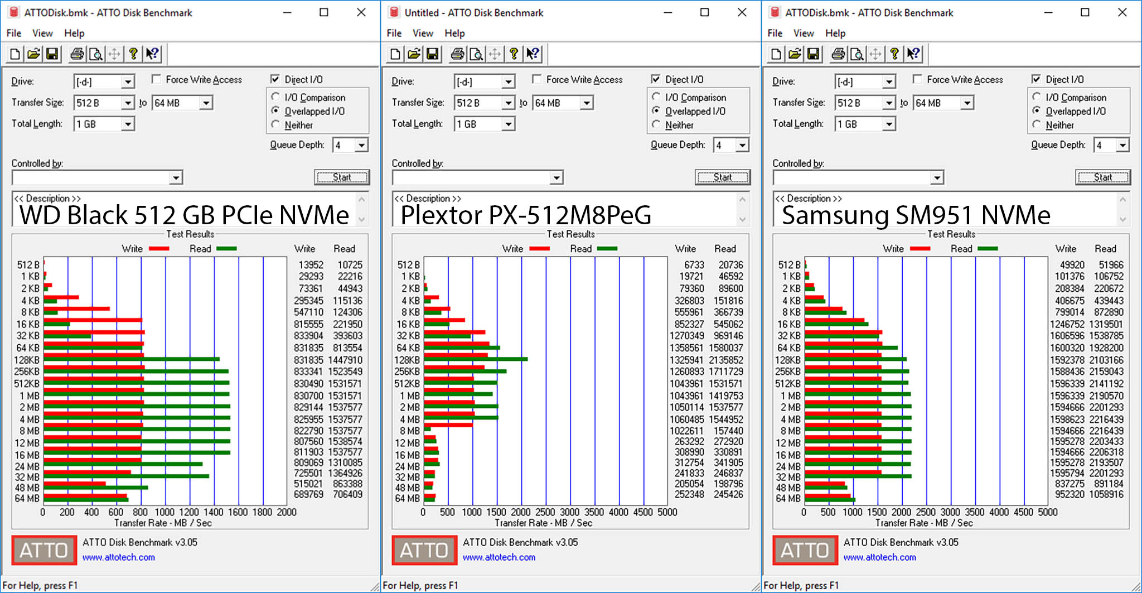Screen dimensions: 1142x593
Task: Select Overlapped I/O radio in Plextor window
Action: (656, 111)
